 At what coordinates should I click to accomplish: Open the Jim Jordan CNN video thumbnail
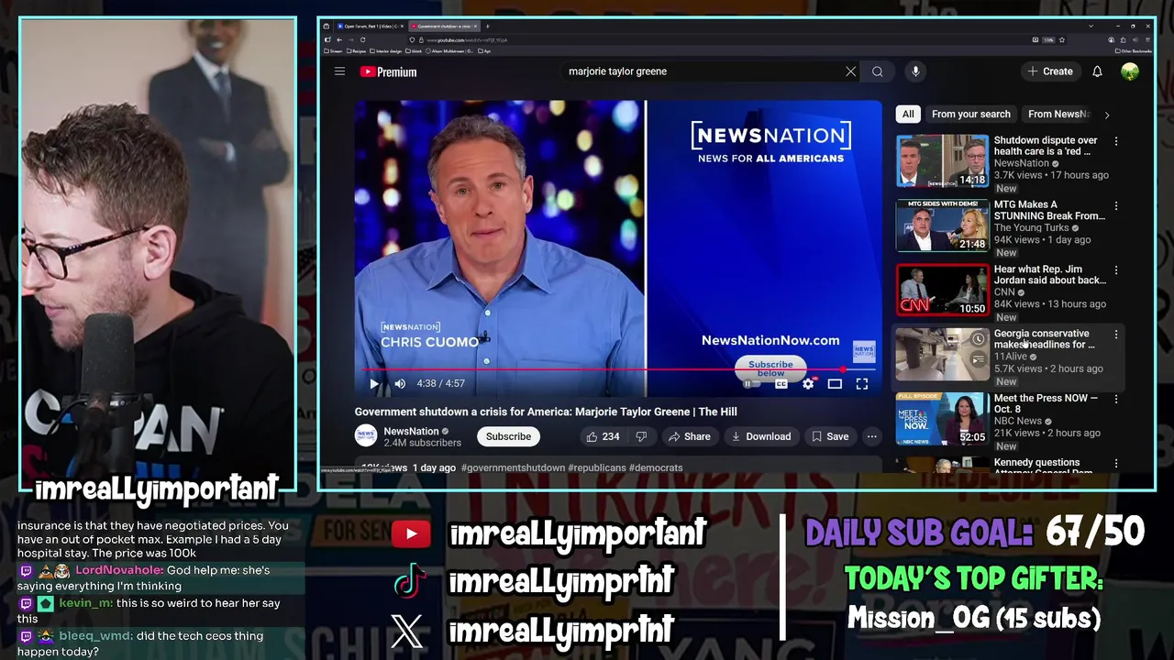[x=942, y=290]
